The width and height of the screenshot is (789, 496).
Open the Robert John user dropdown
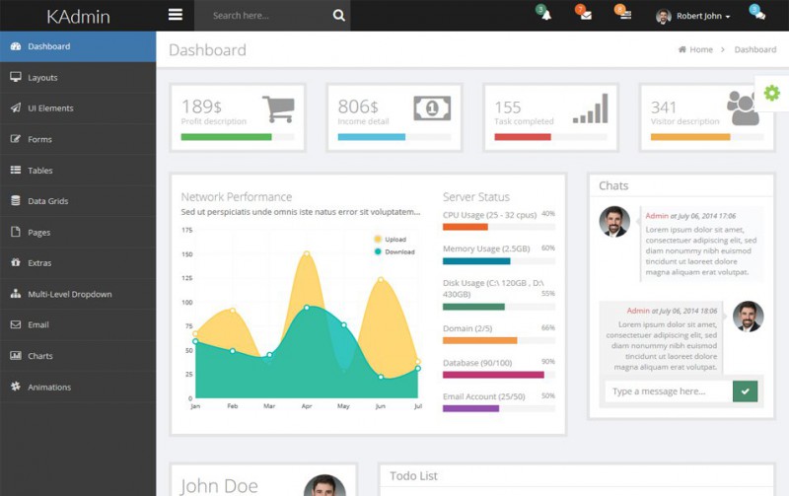point(693,16)
